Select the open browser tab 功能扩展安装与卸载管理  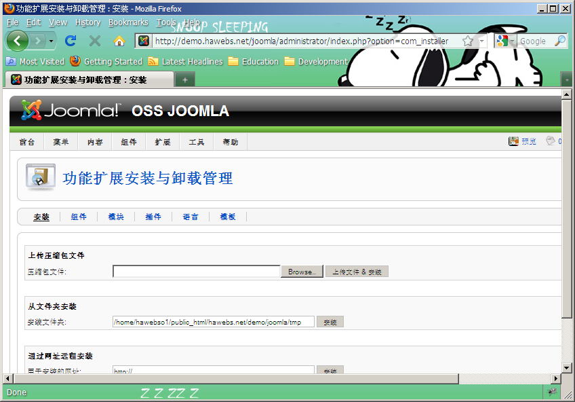pos(88,79)
